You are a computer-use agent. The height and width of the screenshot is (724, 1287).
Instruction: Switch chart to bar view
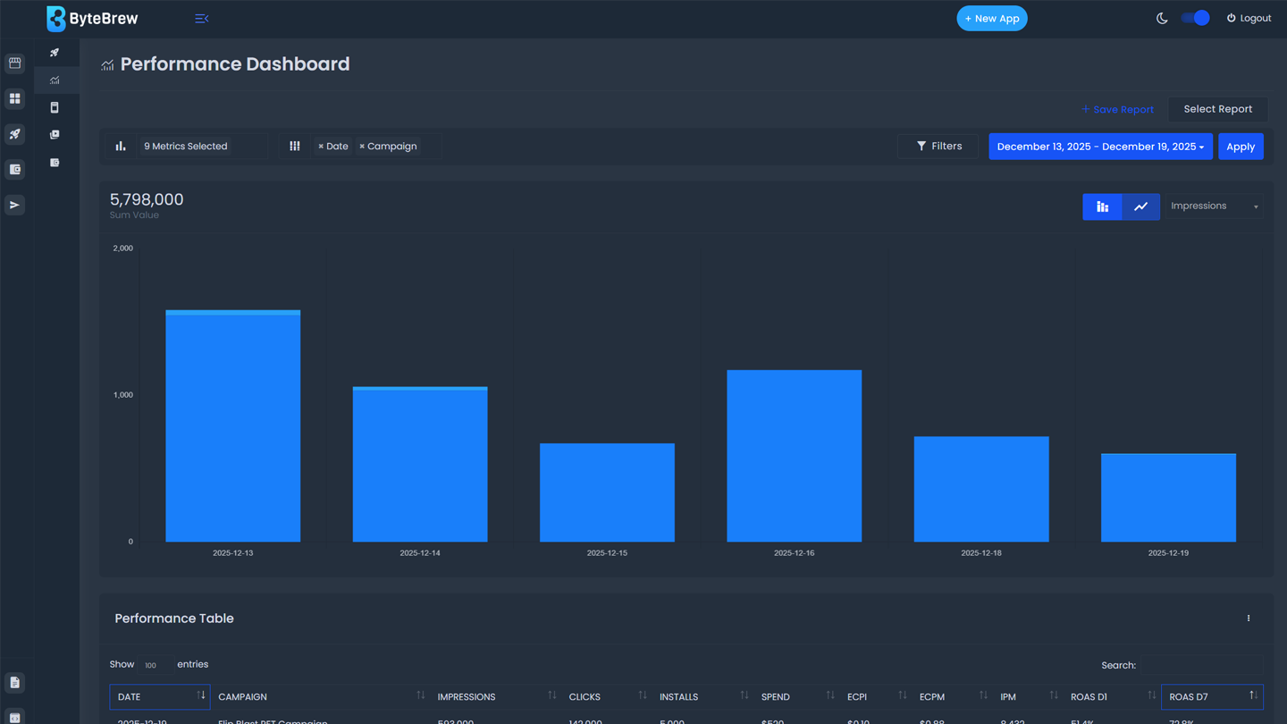click(x=1102, y=206)
